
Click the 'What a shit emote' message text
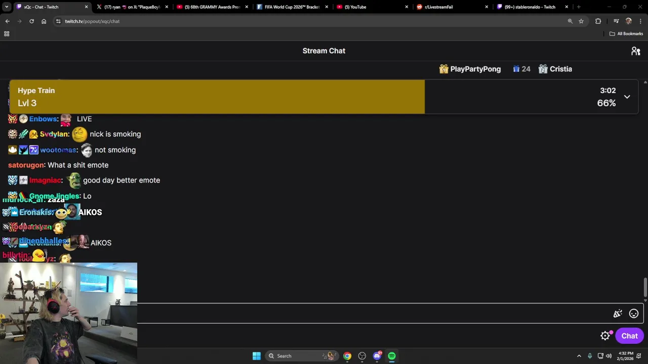click(78, 165)
